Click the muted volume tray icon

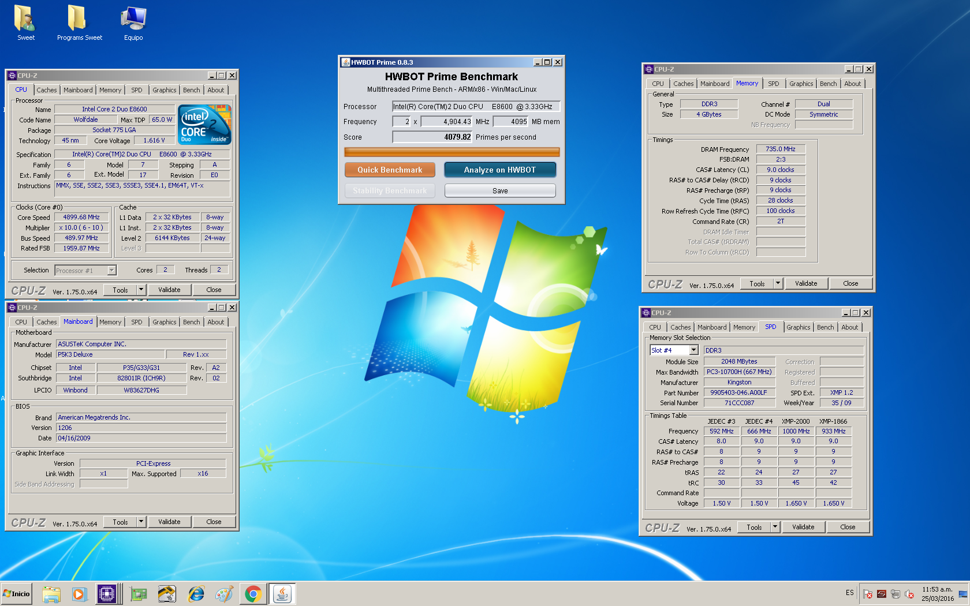click(x=909, y=594)
